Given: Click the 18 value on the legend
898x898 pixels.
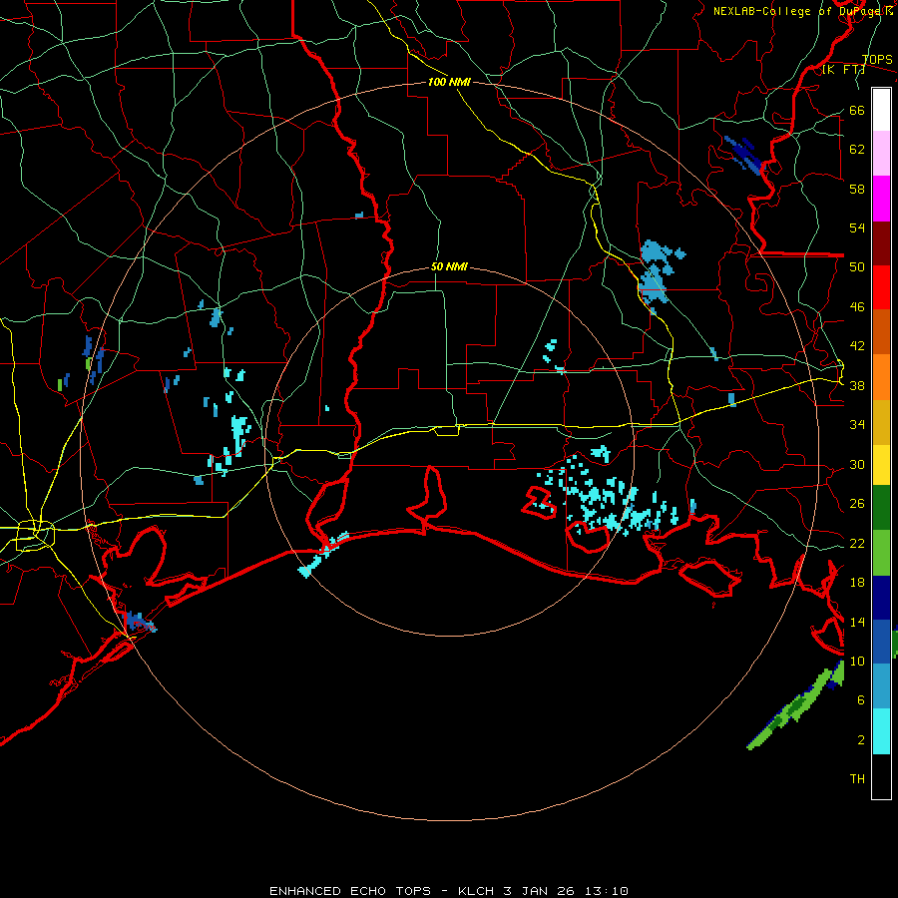Looking at the screenshot, I should pyautogui.click(x=857, y=582).
